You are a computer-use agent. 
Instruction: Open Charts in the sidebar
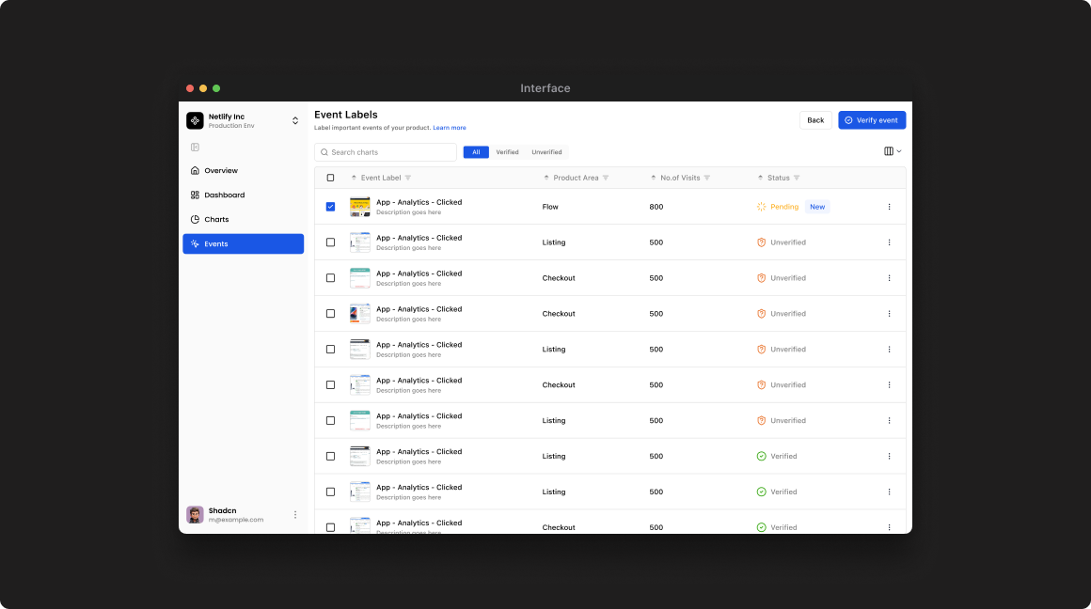point(216,219)
